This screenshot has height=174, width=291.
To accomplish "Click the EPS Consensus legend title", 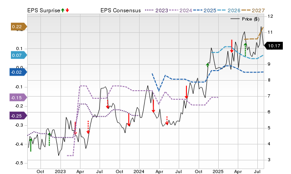I will (x=120, y=10).
